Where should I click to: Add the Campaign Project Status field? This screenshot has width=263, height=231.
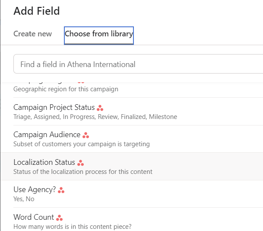click(x=54, y=107)
